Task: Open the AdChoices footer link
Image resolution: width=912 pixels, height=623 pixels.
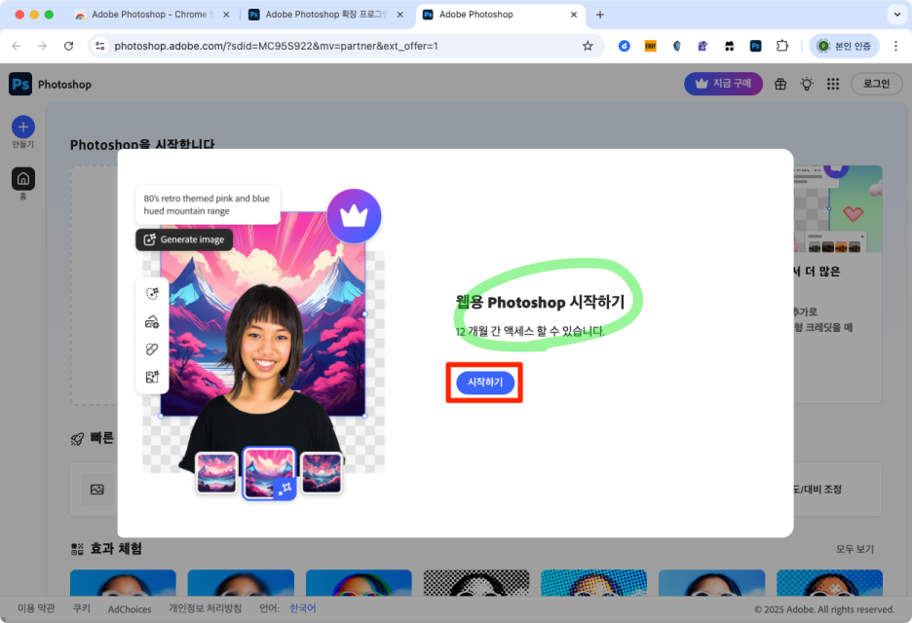Action: click(x=130, y=609)
